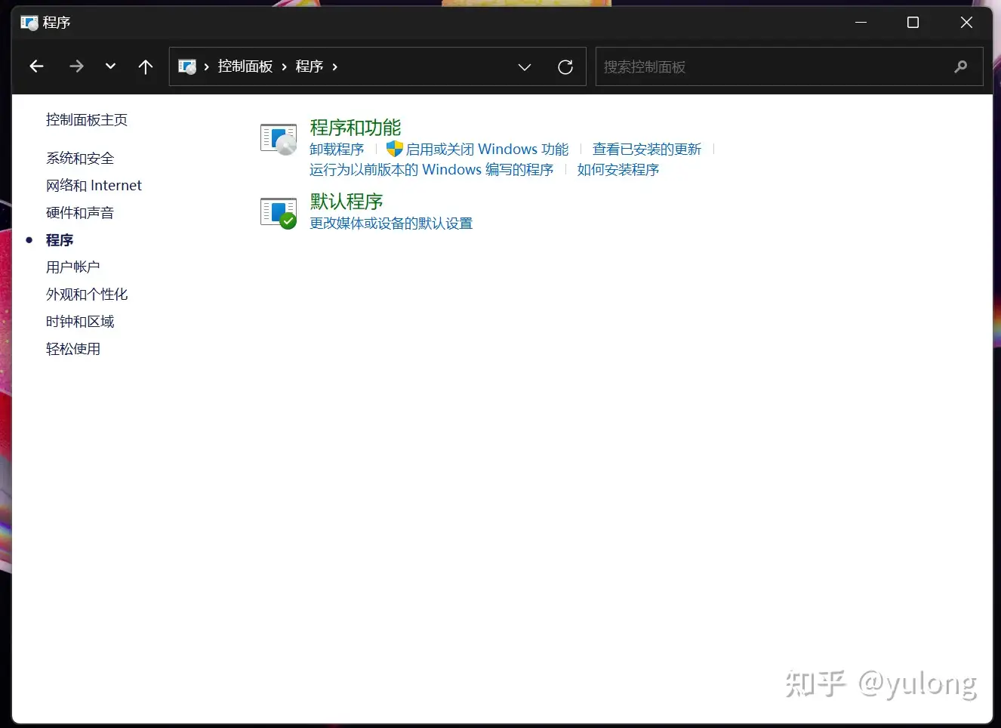
Task: Close the 程序 window
Action: click(x=966, y=23)
